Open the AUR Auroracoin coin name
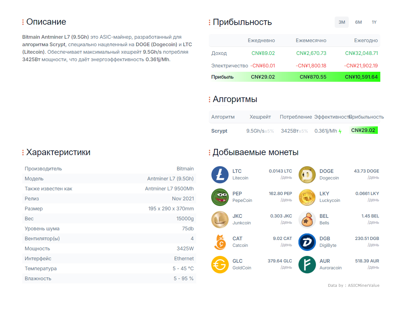Image resolution: width=405 pixels, height=313 pixels. point(331,264)
